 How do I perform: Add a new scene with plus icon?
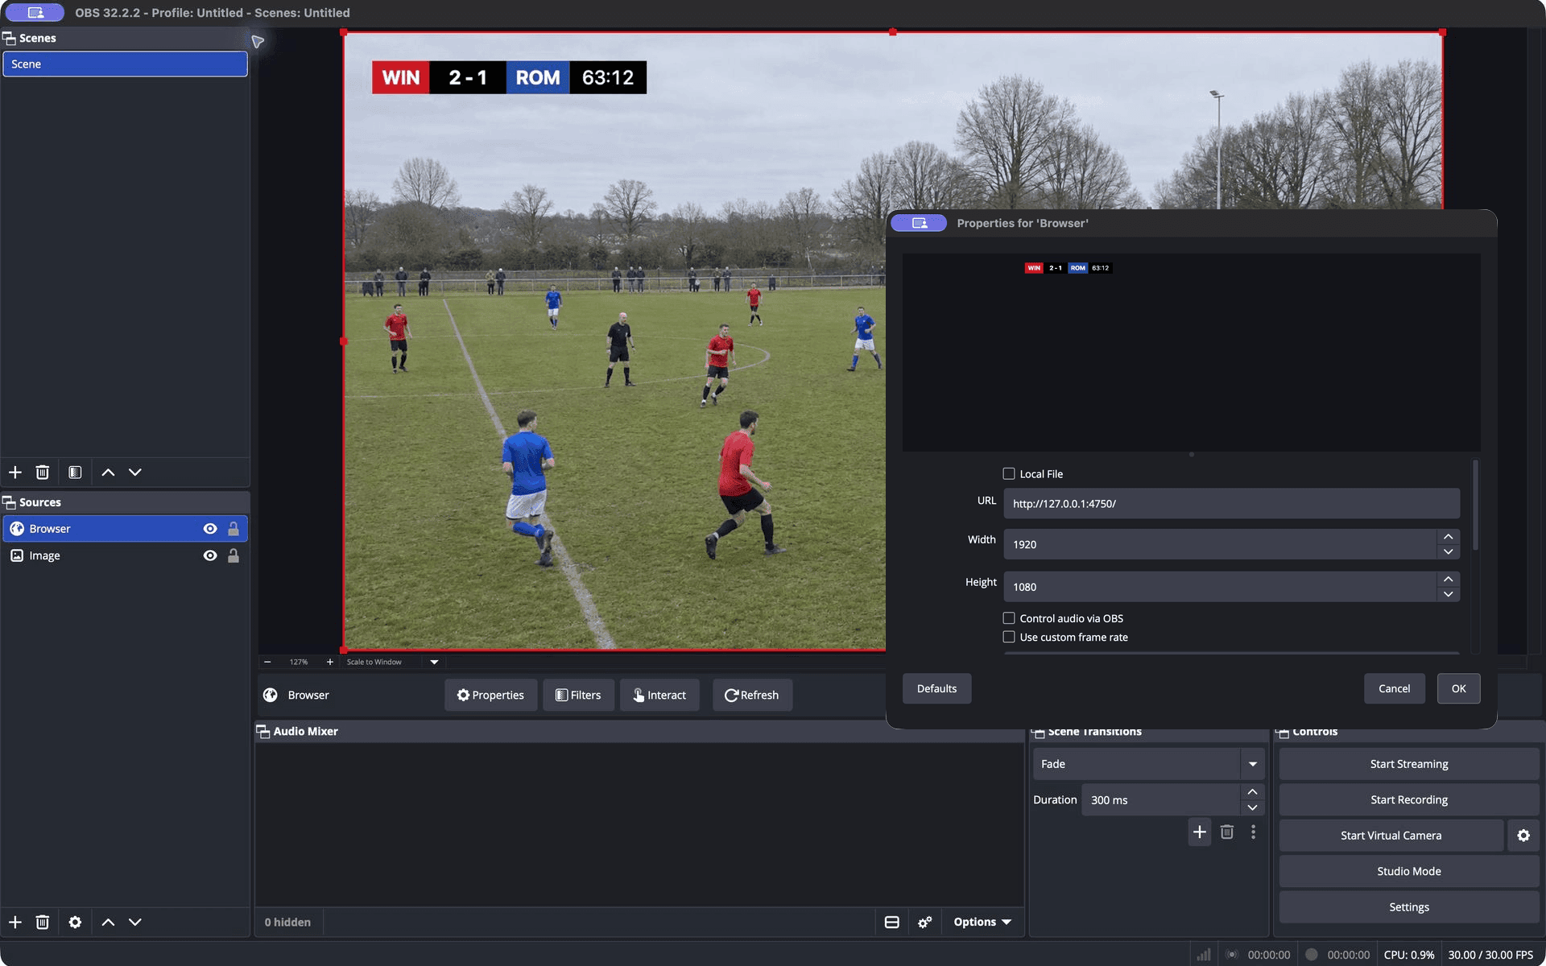click(15, 473)
